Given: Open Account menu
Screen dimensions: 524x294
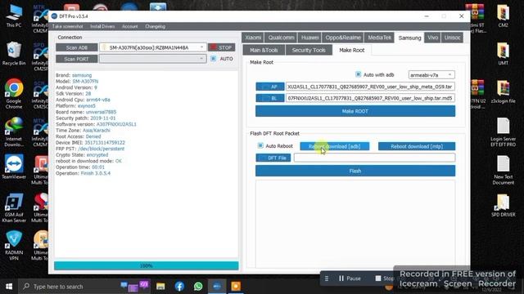Looking at the screenshot, I should pos(129,26).
